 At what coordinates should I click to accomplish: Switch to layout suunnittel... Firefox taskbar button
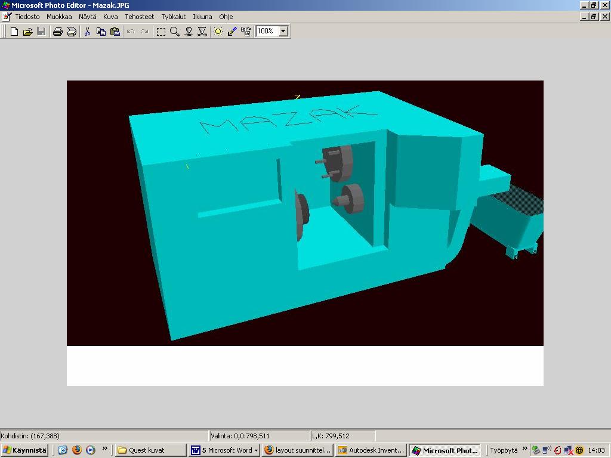click(x=297, y=450)
